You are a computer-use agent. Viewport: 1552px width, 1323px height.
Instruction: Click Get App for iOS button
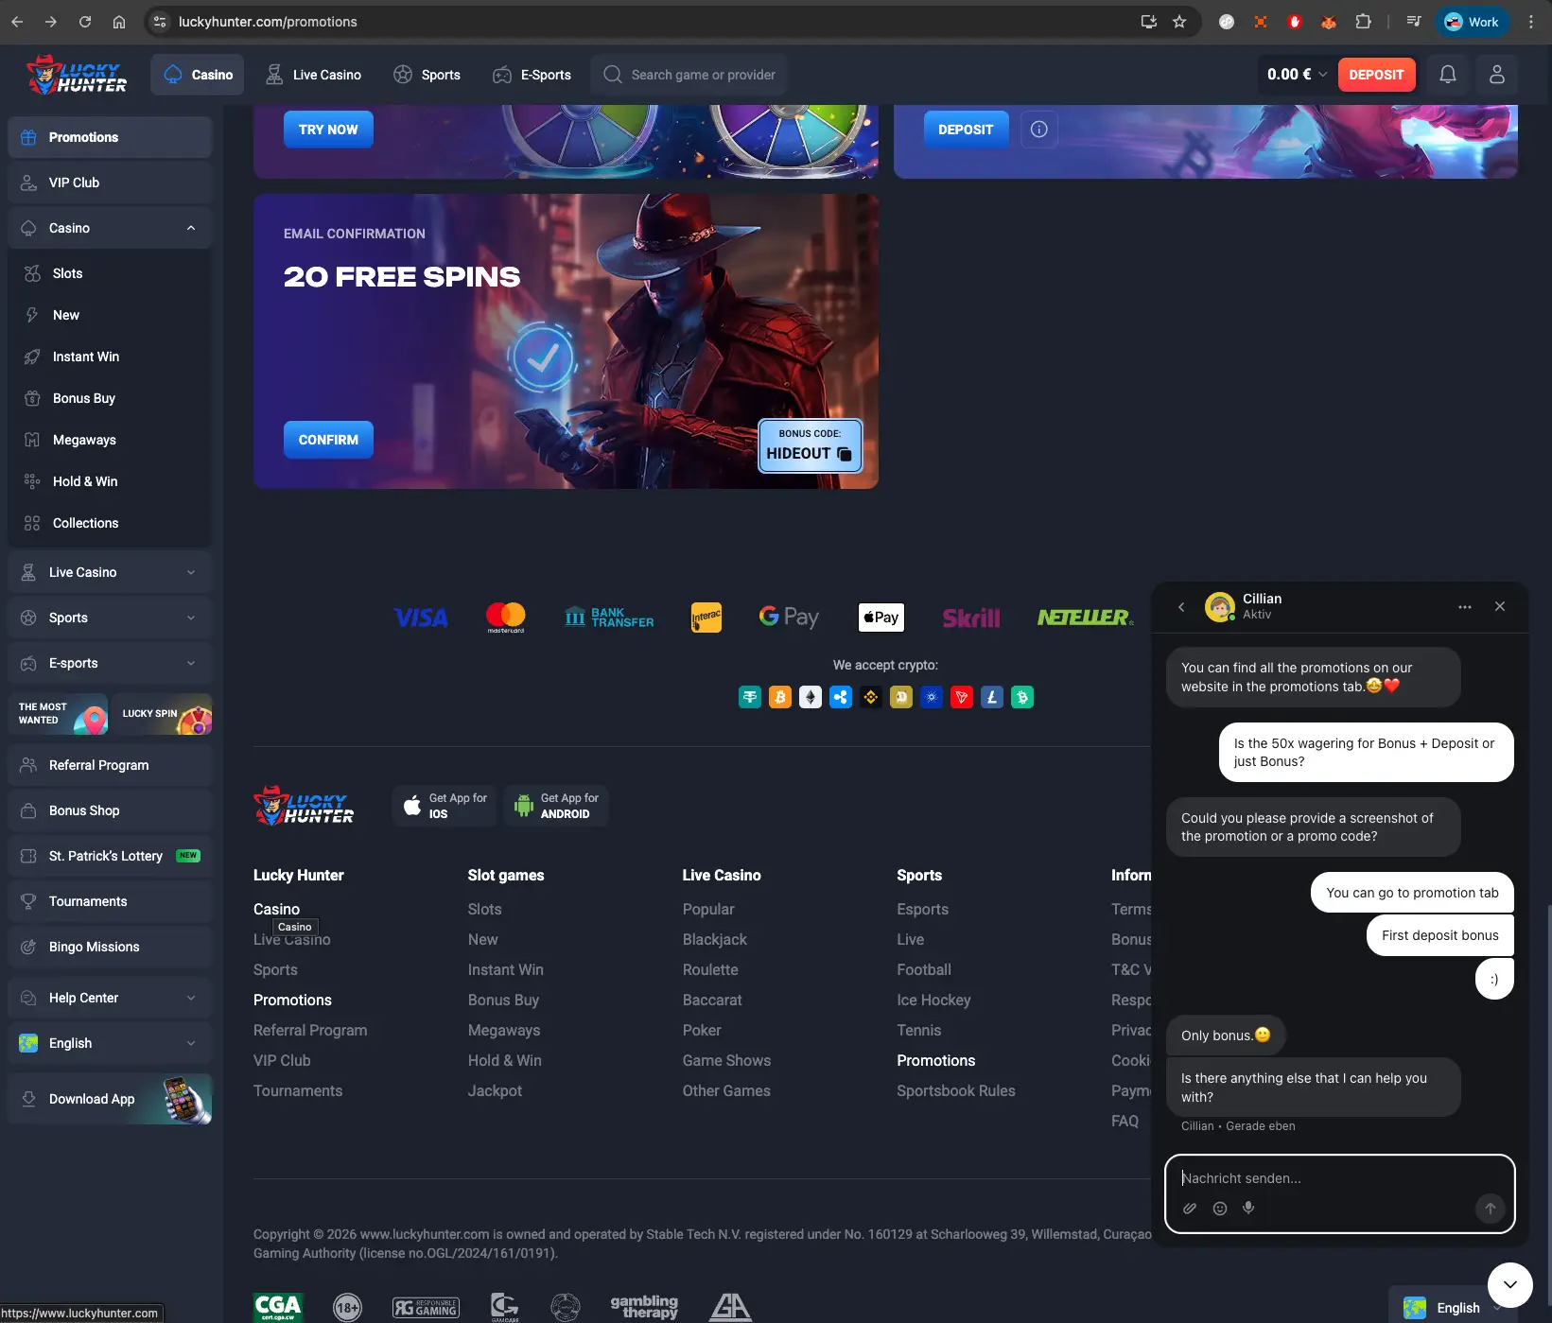(x=445, y=806)
